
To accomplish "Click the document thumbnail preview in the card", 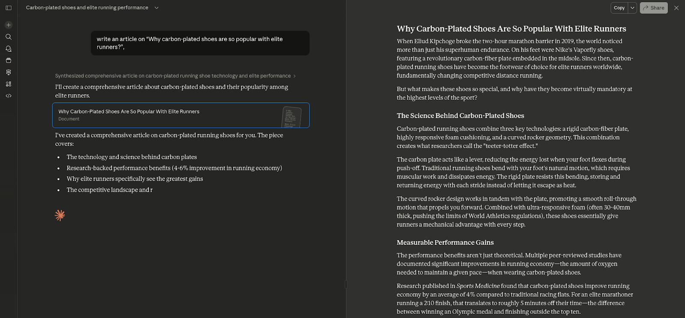I will point(292,117).
